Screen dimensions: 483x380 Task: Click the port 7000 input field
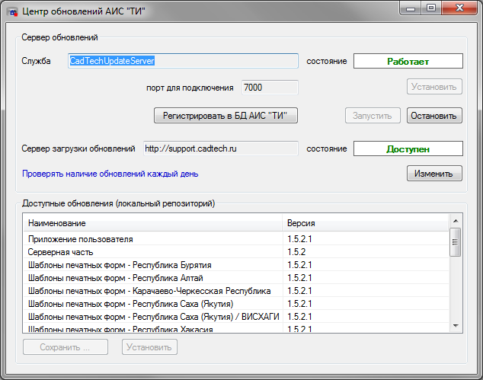(270, 88)
